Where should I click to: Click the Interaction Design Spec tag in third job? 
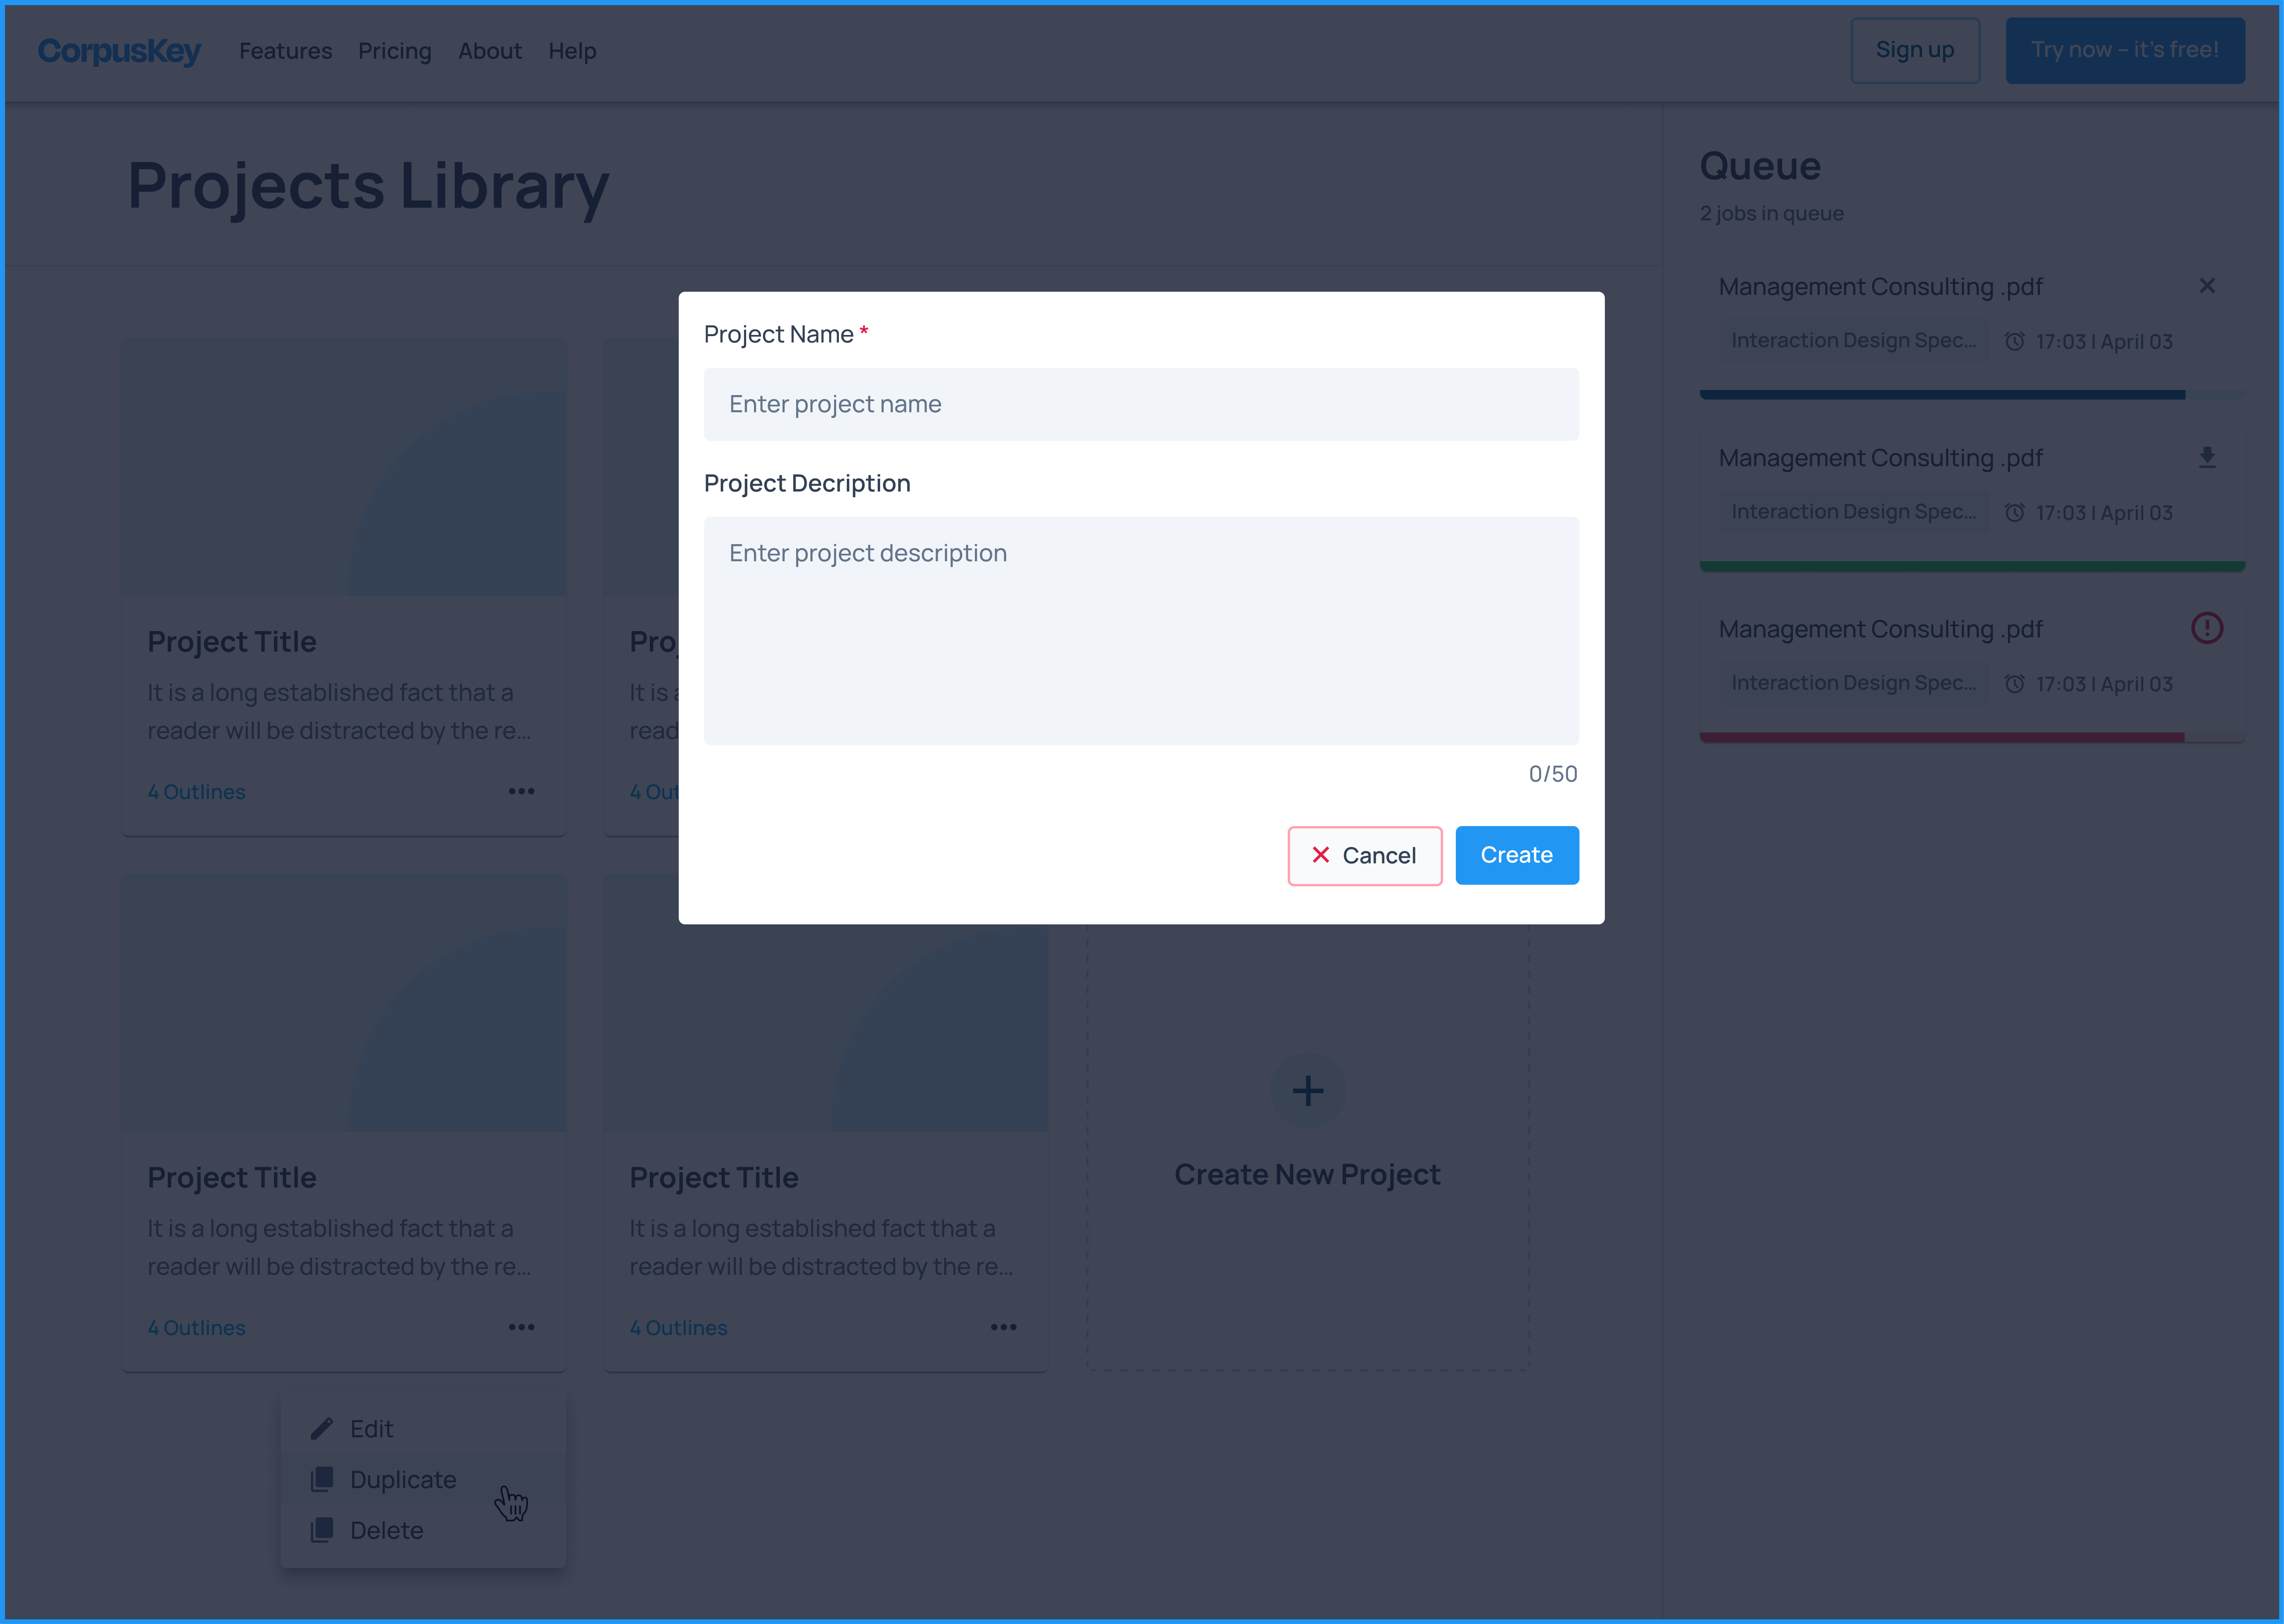point(1853,683)
